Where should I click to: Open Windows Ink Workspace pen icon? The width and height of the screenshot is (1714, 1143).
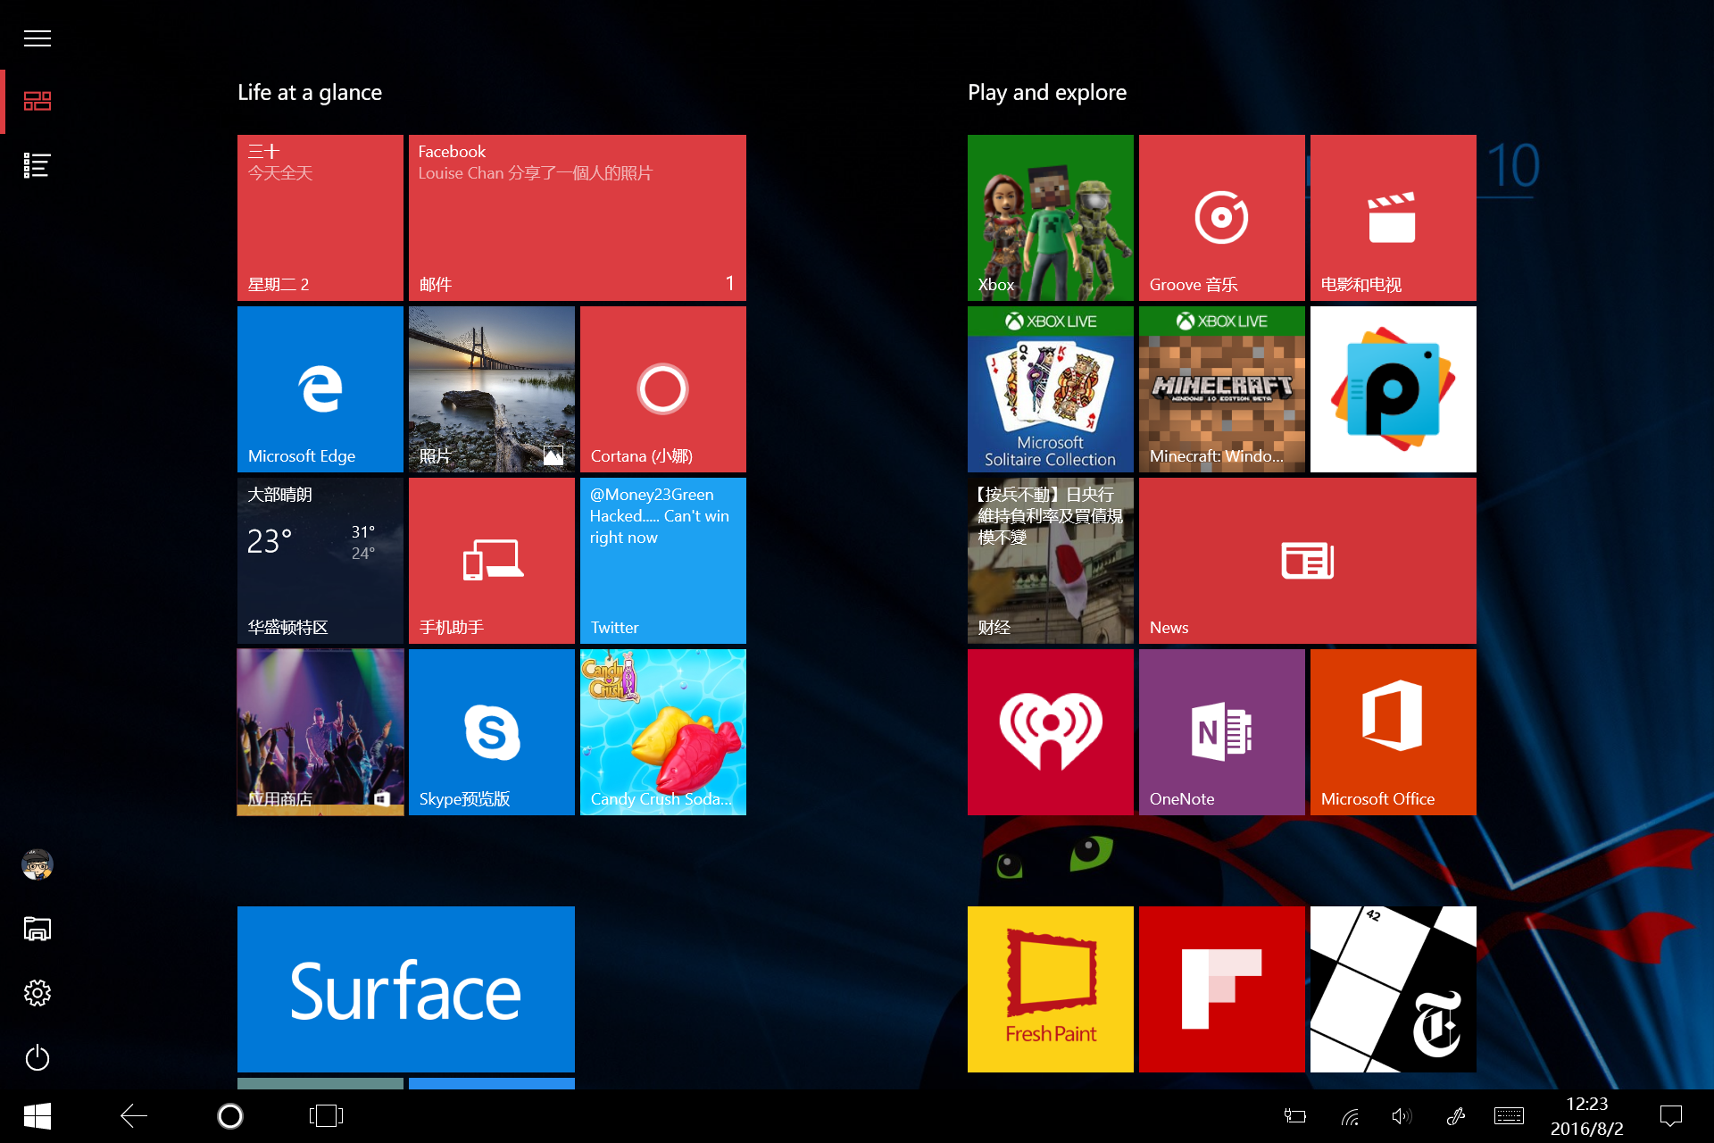click(1455, 1116)
